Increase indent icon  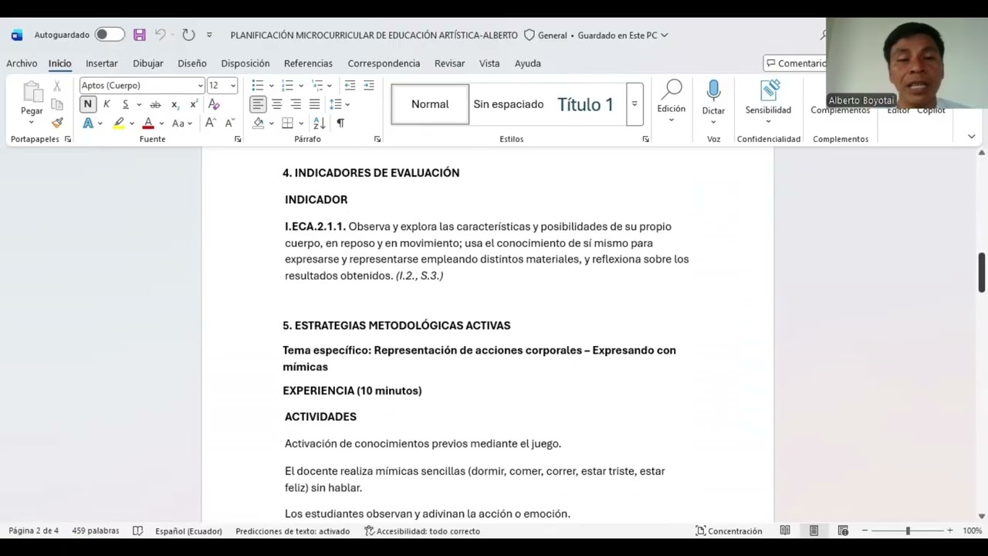(369, 85)
